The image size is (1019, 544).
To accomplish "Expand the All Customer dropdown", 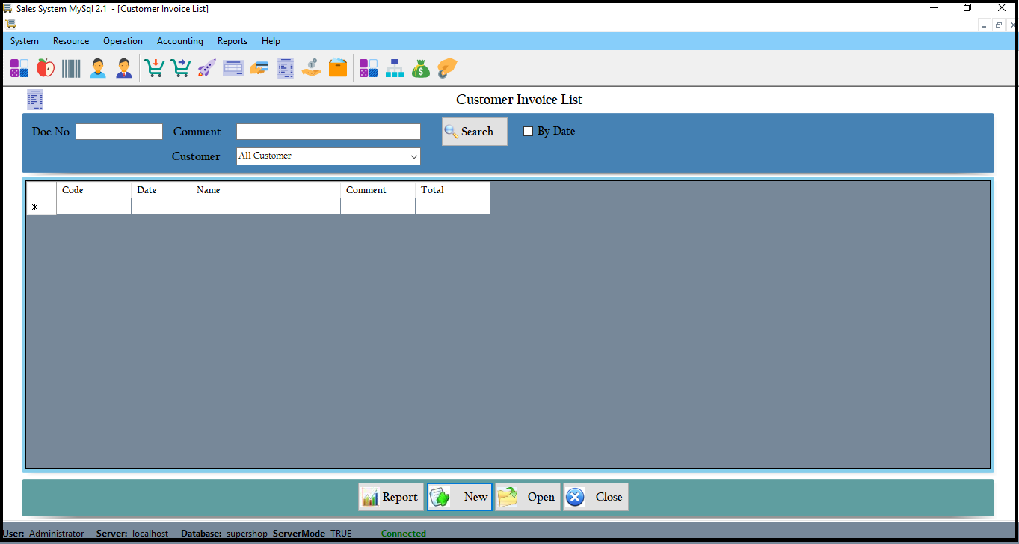I will [413, 156].
